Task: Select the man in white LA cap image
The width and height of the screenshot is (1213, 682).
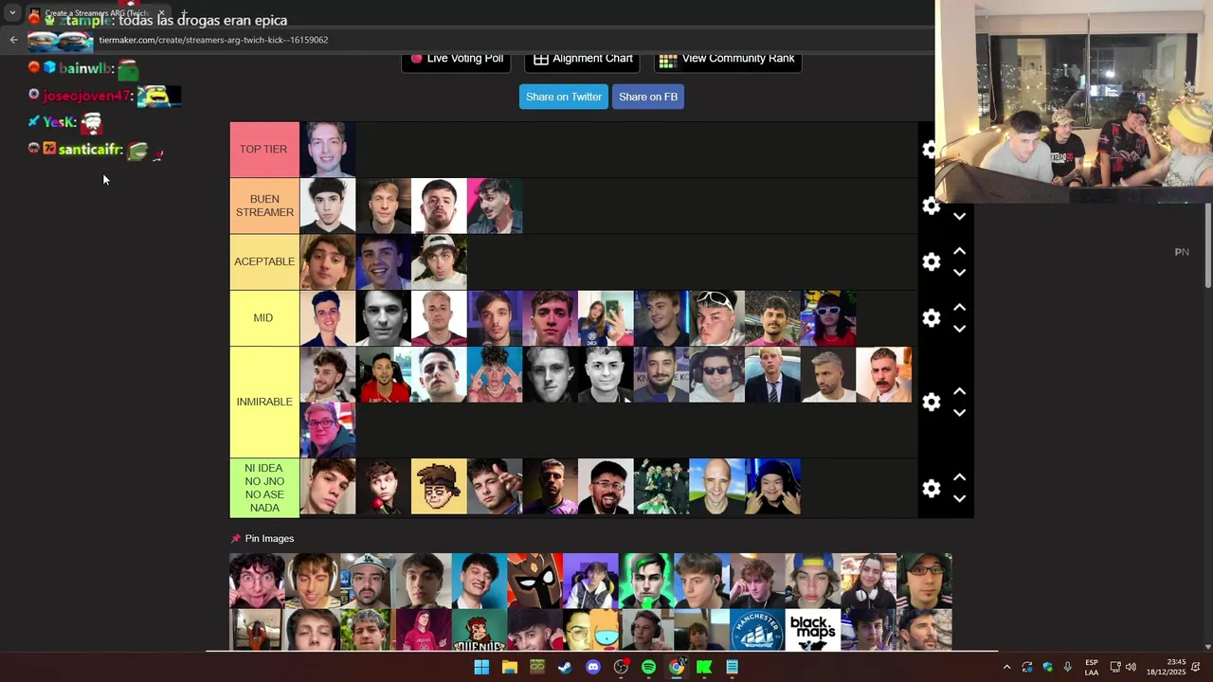Action: click(x=368, y=581)
